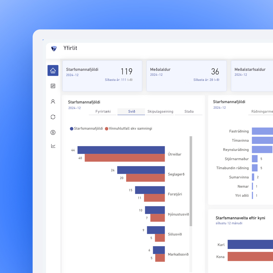Click 'Síðasta ár: 28 (+8)' text
This screenshot has width=273, height=273.
(206, 80)
